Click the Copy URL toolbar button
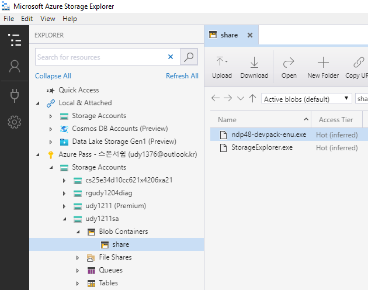The width and height of the screenshot is (368, 290). [356, 67]
